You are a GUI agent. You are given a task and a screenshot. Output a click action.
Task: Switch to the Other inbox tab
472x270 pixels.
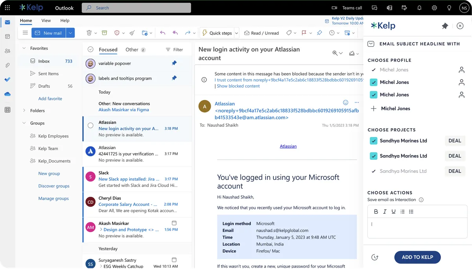pos(135,50)
